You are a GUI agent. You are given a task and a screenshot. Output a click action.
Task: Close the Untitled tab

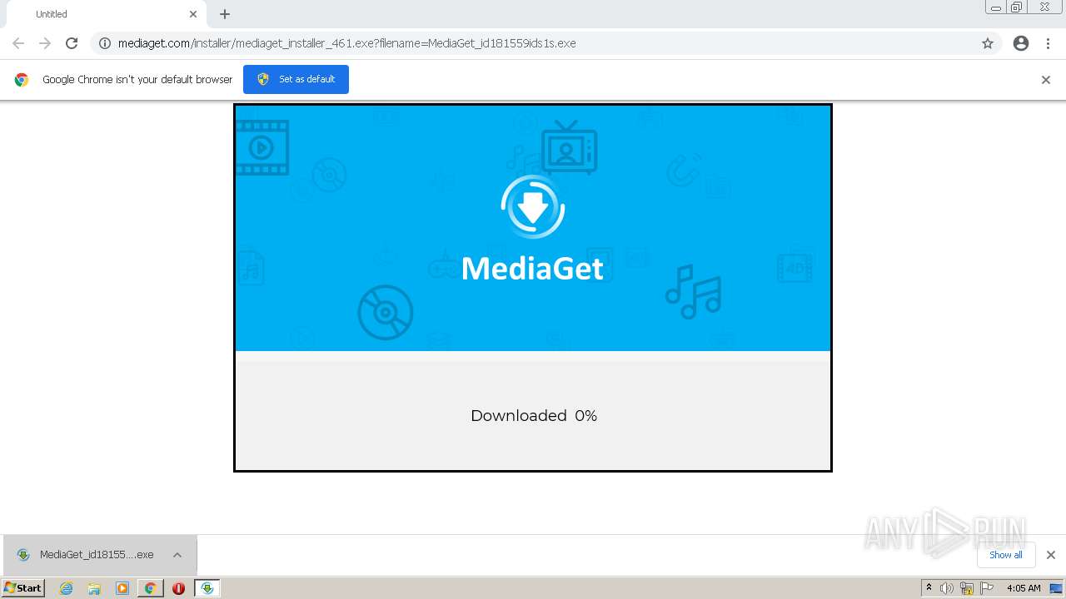(x=193, y=14)
